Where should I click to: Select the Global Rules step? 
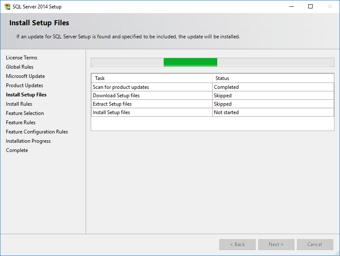[19, 67]
